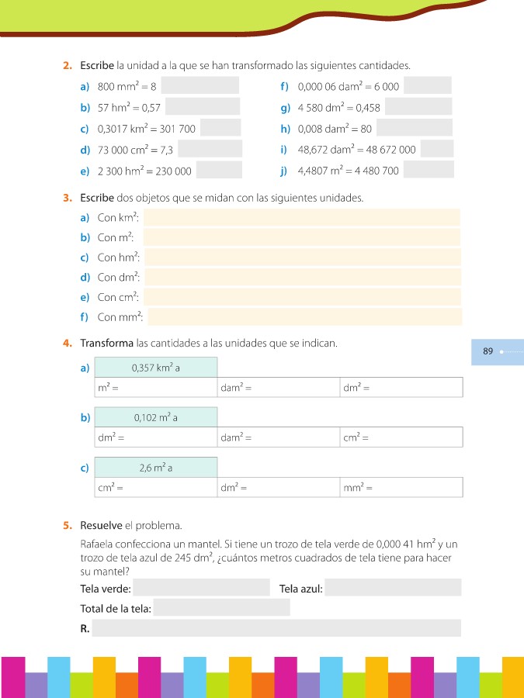Viewport: 524px width, 698px height.
Task: Click the final 'R.' answer line
Action: pos(276,627)
